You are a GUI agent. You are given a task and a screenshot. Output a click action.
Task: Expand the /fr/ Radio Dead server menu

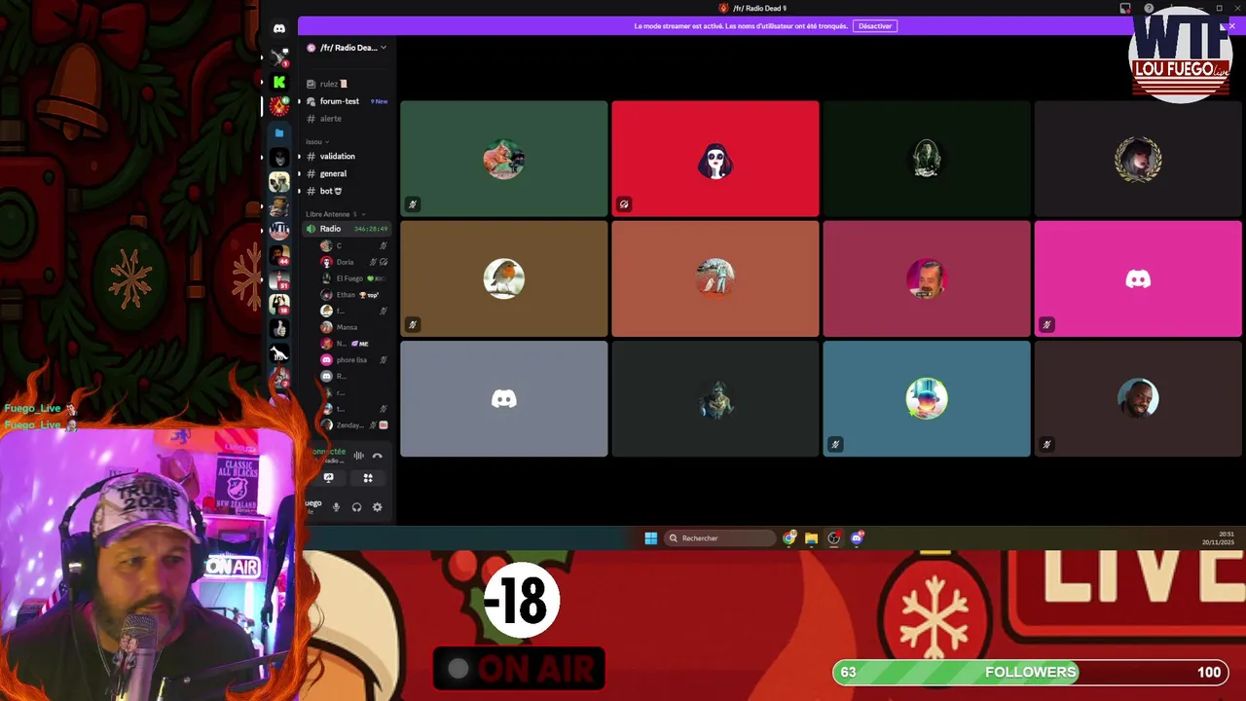[347, 48]
